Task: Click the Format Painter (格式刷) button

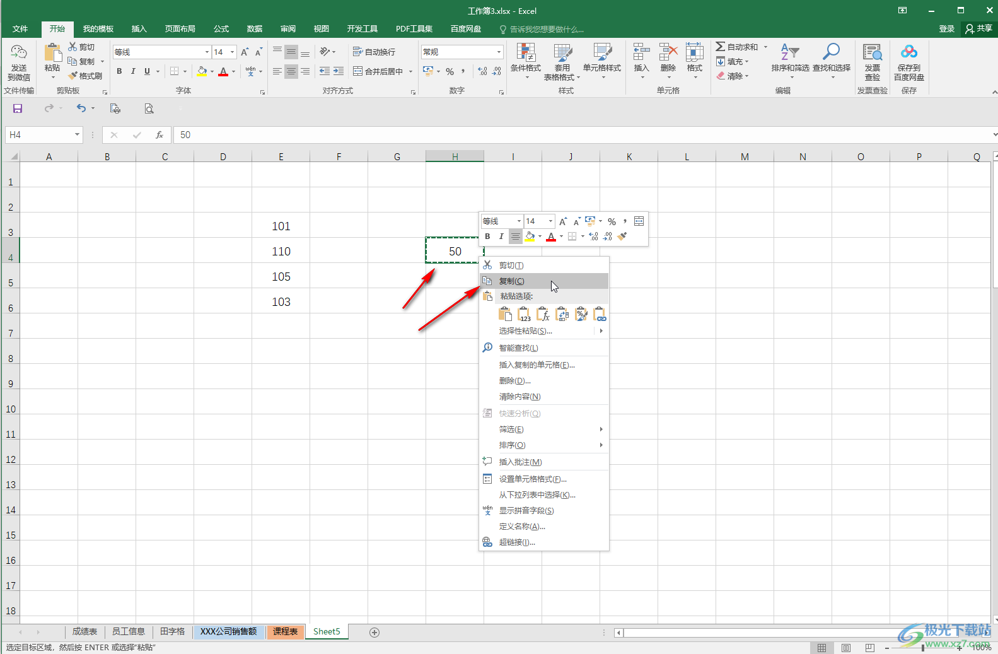Action: (x=86, y=76)
